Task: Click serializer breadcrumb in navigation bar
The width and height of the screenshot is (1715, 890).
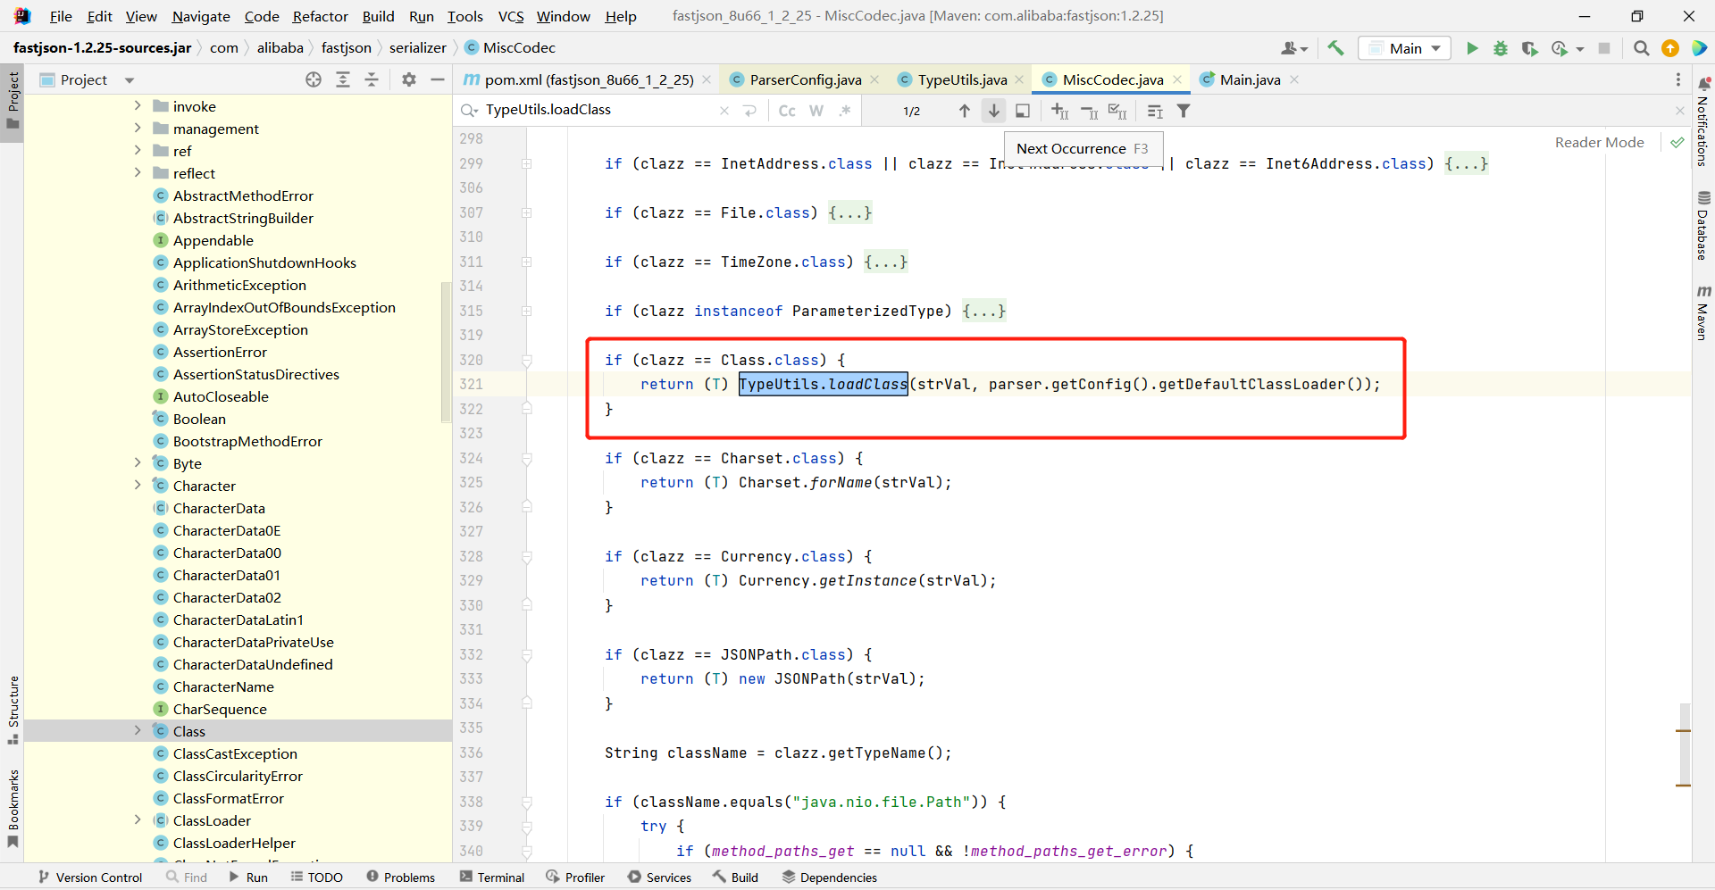Action: click(x=417, y=47)
